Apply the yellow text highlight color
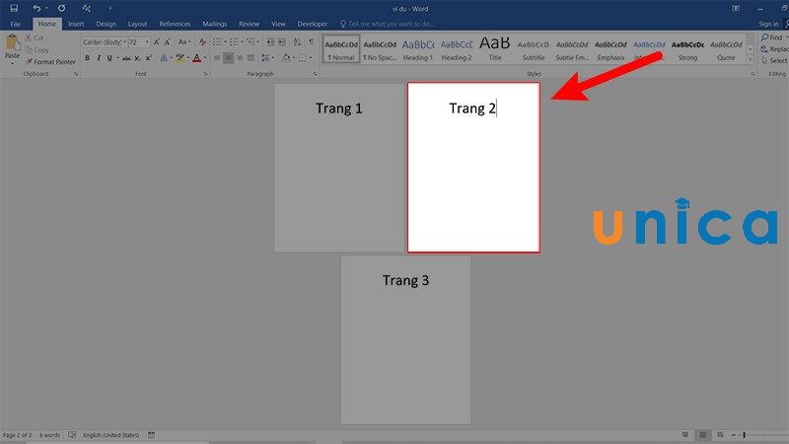The height and width of the screenshot is (444, 789). pyautogui.click(x=179, y=58)
